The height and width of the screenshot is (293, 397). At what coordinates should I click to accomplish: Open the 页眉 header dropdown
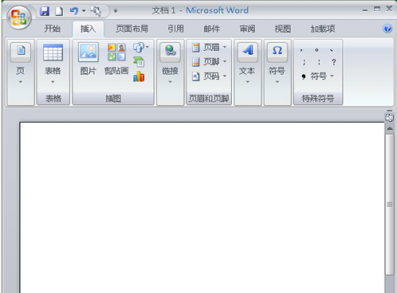click(x=210, y=48)
